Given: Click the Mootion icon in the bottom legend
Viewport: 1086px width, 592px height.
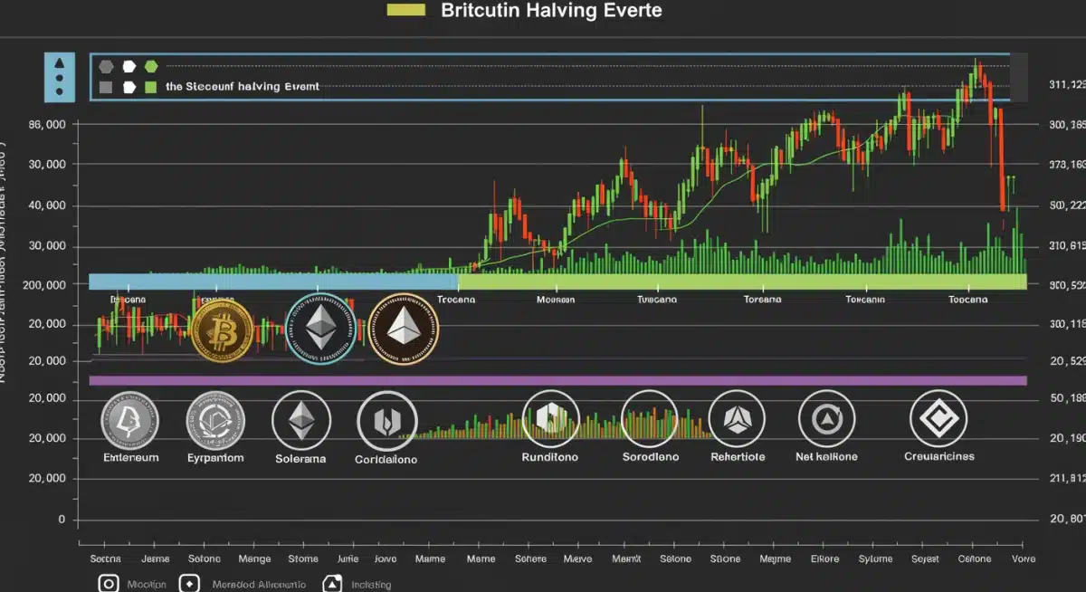Looking at the screenshot, I should (x=109, y=584).
